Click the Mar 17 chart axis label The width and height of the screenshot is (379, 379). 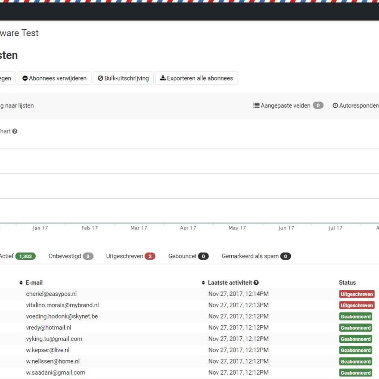139,228
